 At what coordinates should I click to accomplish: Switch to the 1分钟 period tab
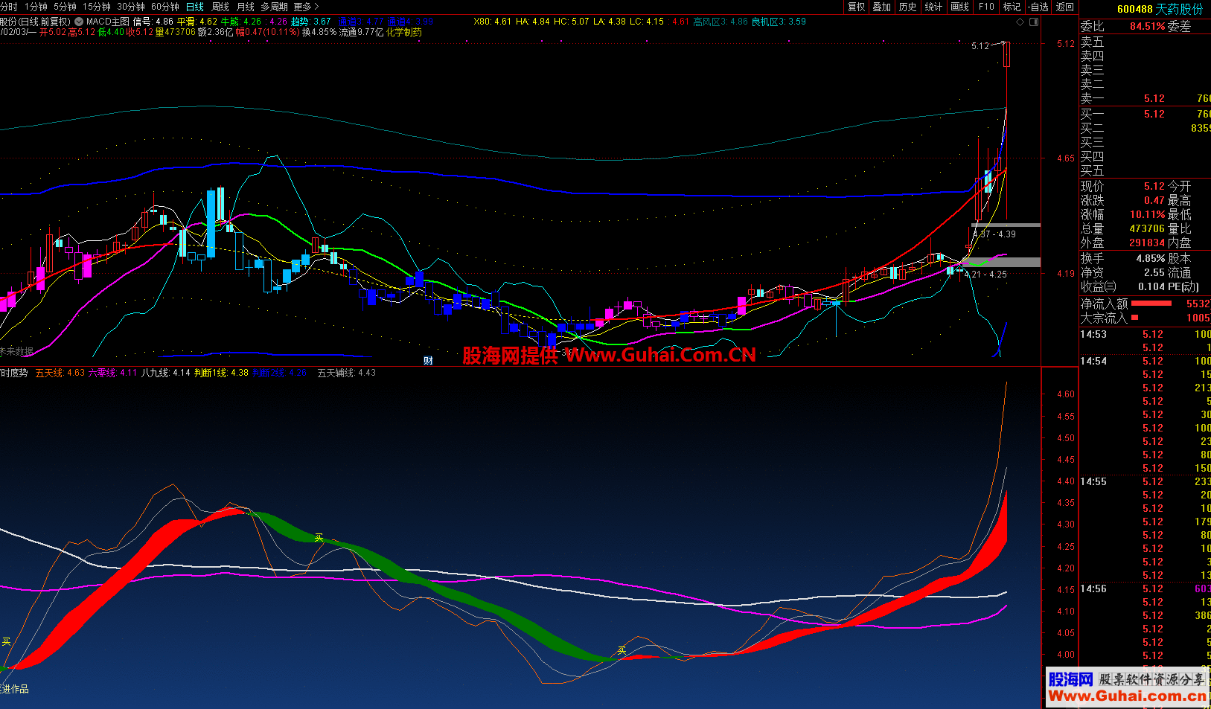pyautogui.click(x=36, y=7)
